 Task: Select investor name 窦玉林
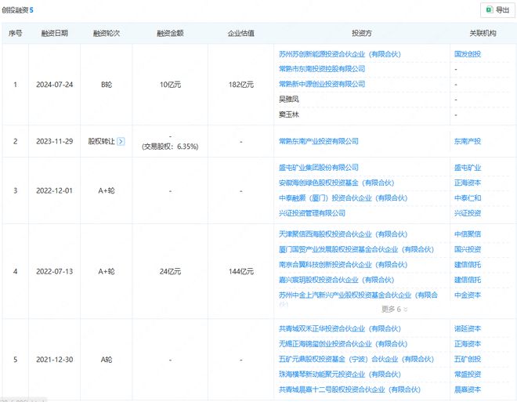coord(289,114)
